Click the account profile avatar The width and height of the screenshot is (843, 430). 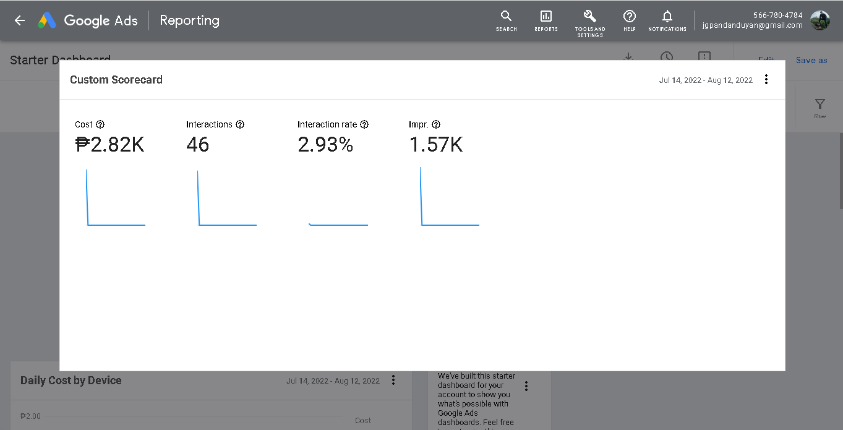point(820,20)
